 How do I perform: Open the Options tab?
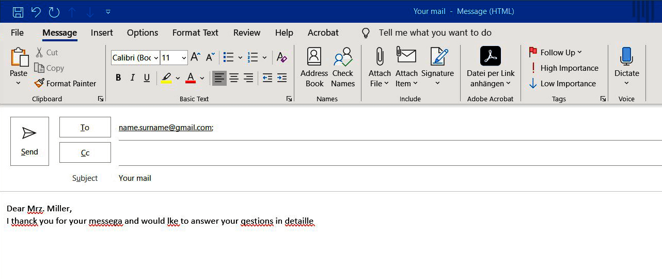[x=143, y=33]
